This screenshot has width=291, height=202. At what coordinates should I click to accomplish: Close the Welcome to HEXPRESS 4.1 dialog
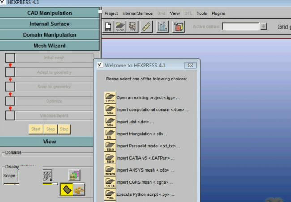190,65
